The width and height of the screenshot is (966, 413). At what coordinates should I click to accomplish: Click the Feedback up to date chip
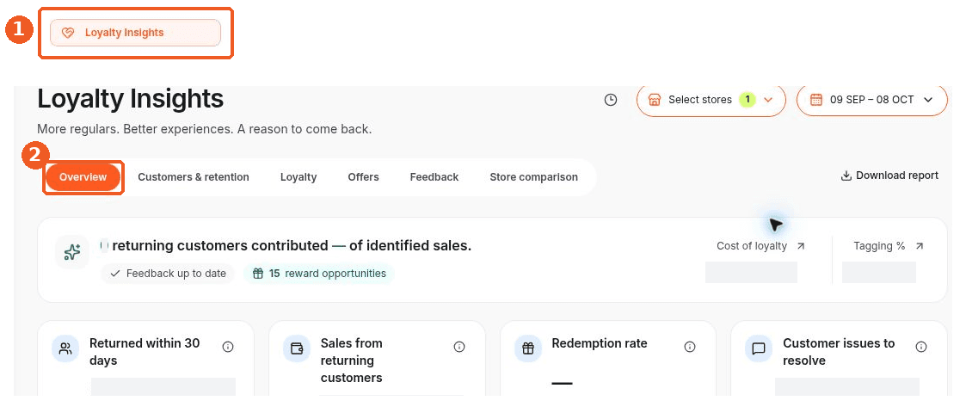(x=169, y=274)
